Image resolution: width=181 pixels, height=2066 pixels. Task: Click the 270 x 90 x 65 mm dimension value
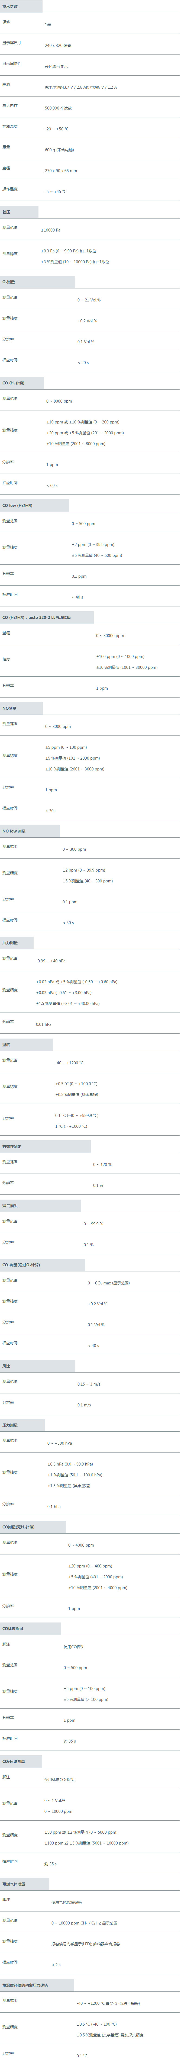click(61, 171)
